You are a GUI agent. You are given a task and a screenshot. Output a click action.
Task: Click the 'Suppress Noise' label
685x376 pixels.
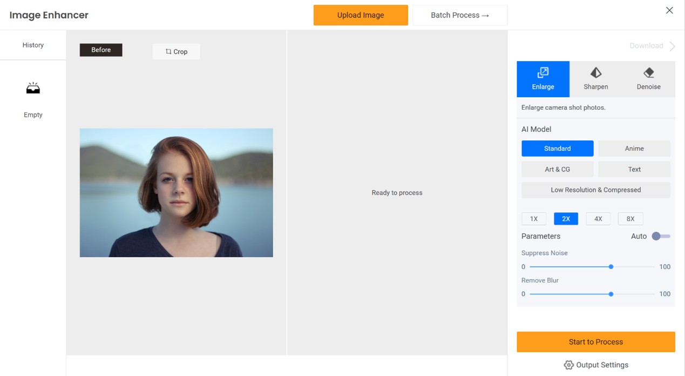pyautogui.click(x=545, y=253)
